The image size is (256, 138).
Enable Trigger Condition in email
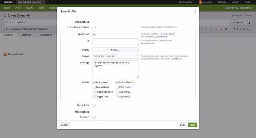point(94,92)
